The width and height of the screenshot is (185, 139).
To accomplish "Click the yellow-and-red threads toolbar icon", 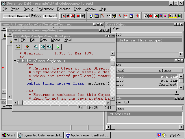I will point(114,16).
